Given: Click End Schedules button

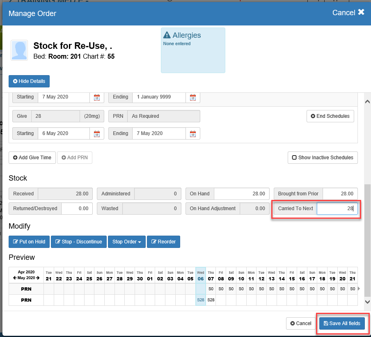Looking at the screenshot, I should click(330, 116).
